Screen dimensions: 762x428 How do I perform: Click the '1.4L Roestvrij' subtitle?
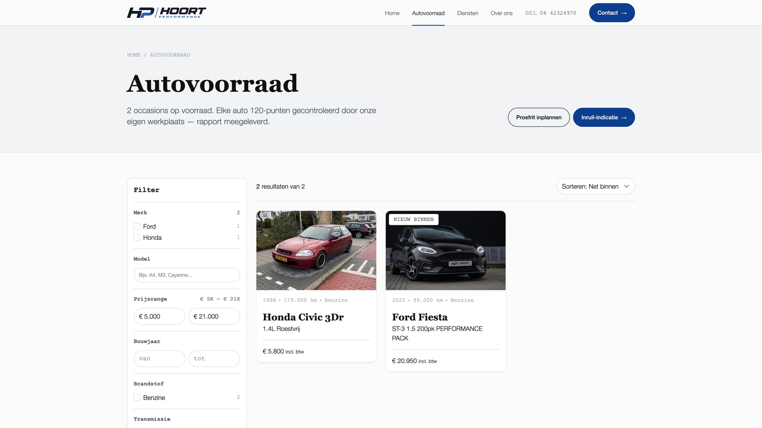281,329
